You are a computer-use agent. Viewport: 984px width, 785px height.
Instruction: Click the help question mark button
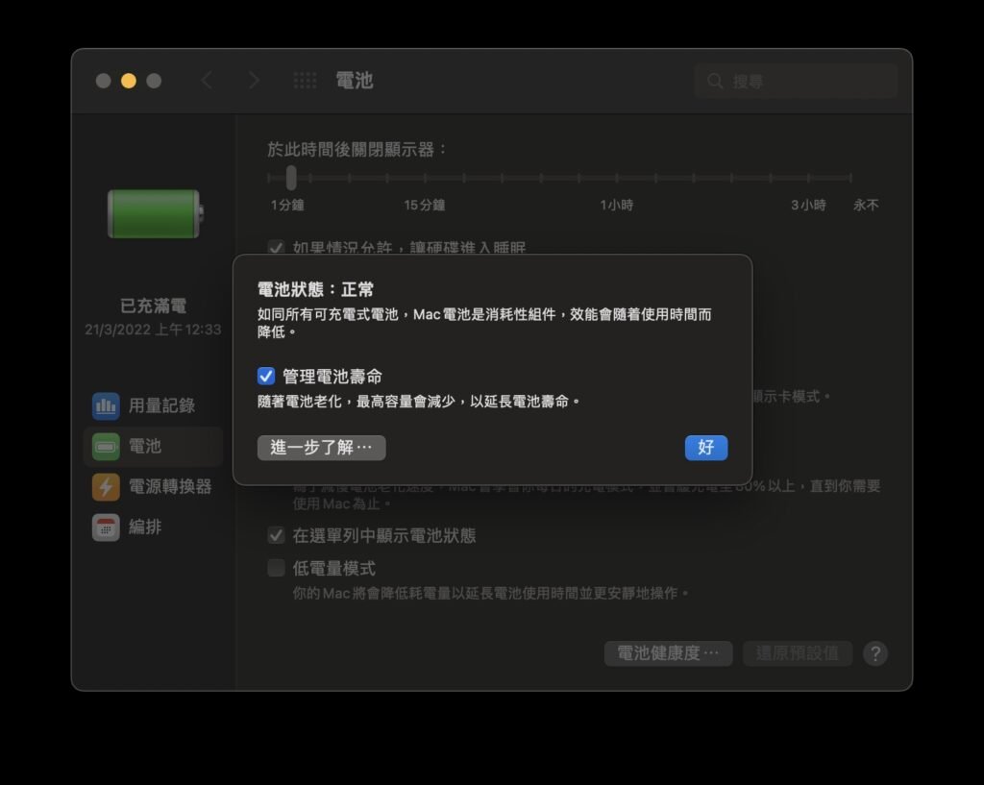[x=874, y=653]
